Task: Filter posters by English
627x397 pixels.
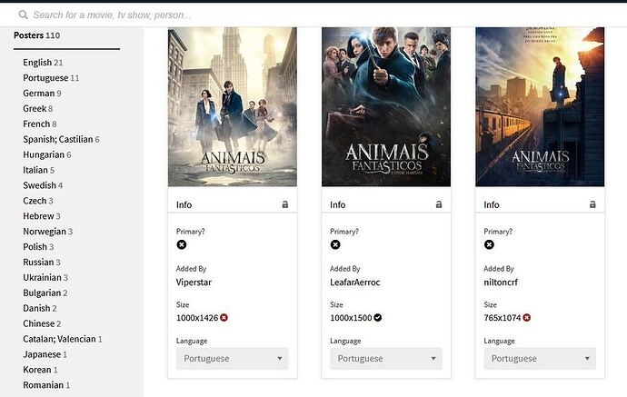Action: 43,63
